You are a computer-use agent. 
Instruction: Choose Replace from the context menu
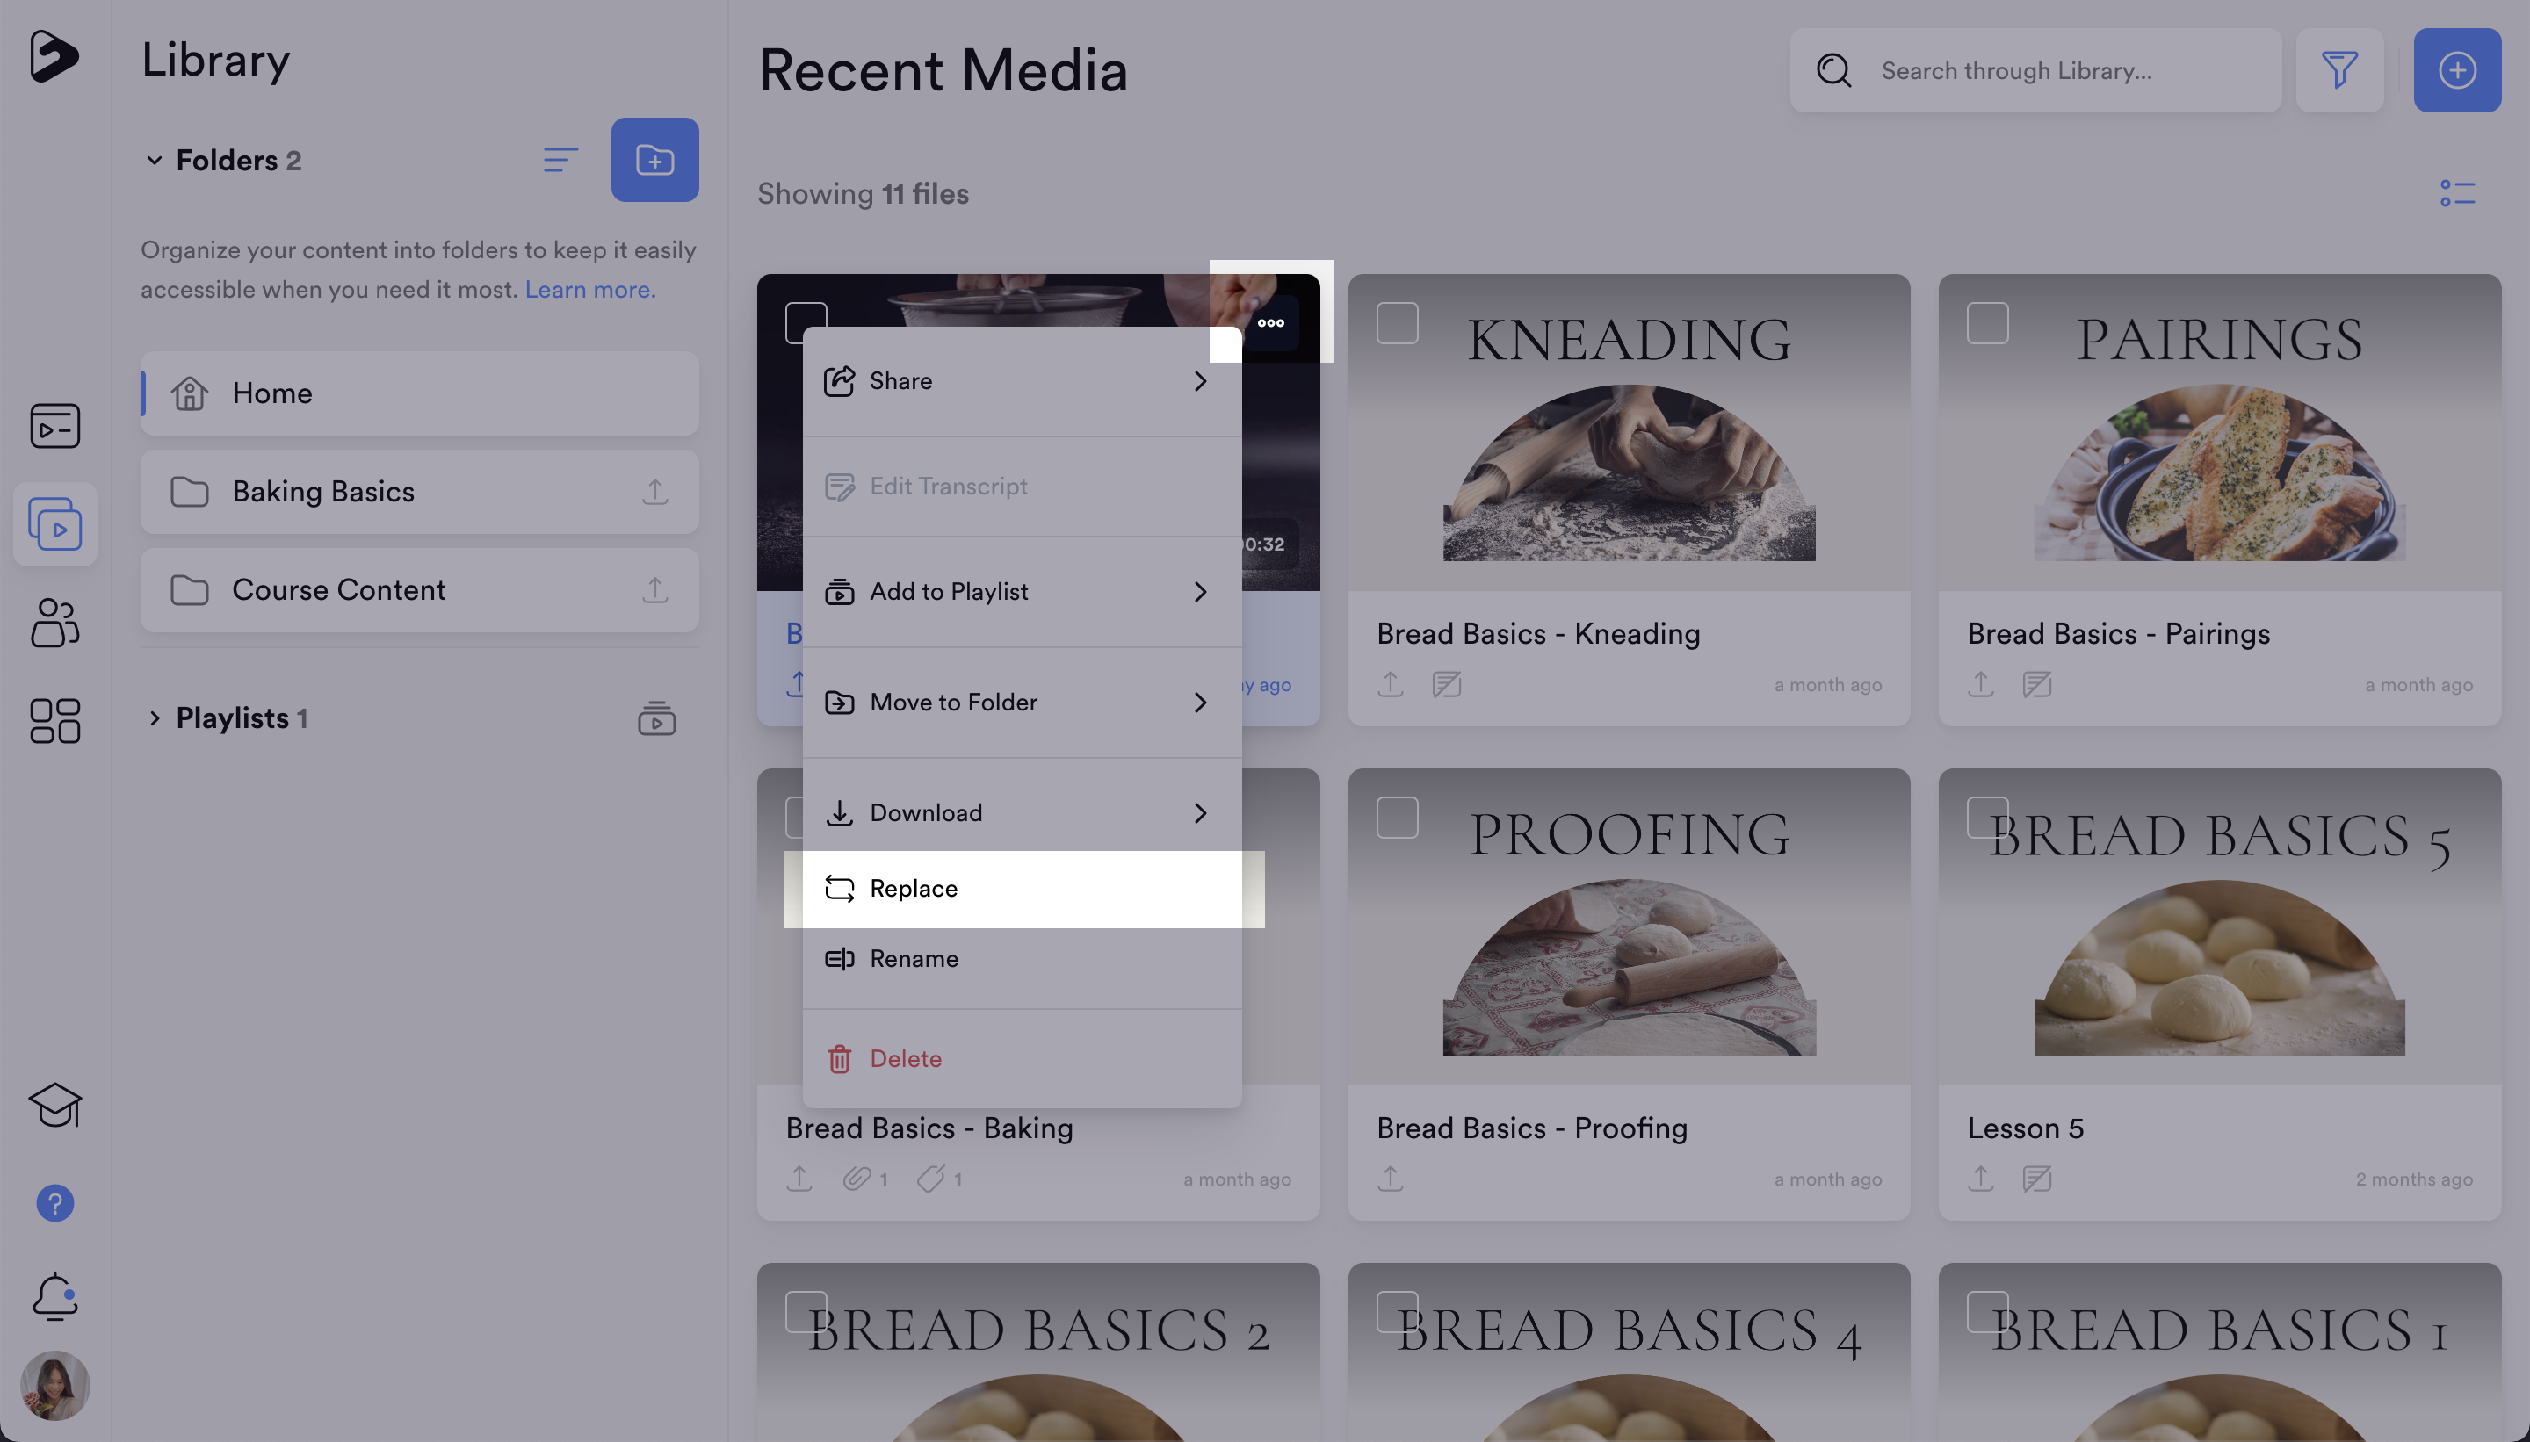pyautogui.click(x=1020, y=889)
